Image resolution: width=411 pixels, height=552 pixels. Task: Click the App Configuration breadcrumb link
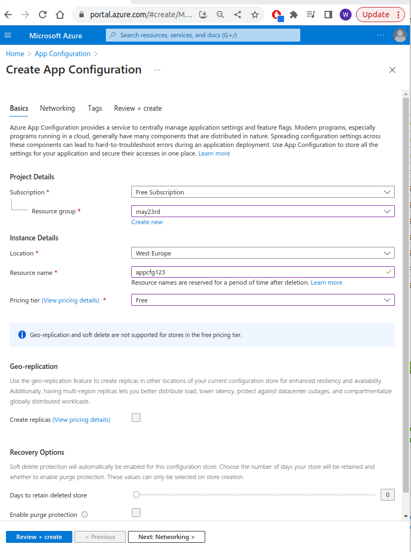(63, 54)
